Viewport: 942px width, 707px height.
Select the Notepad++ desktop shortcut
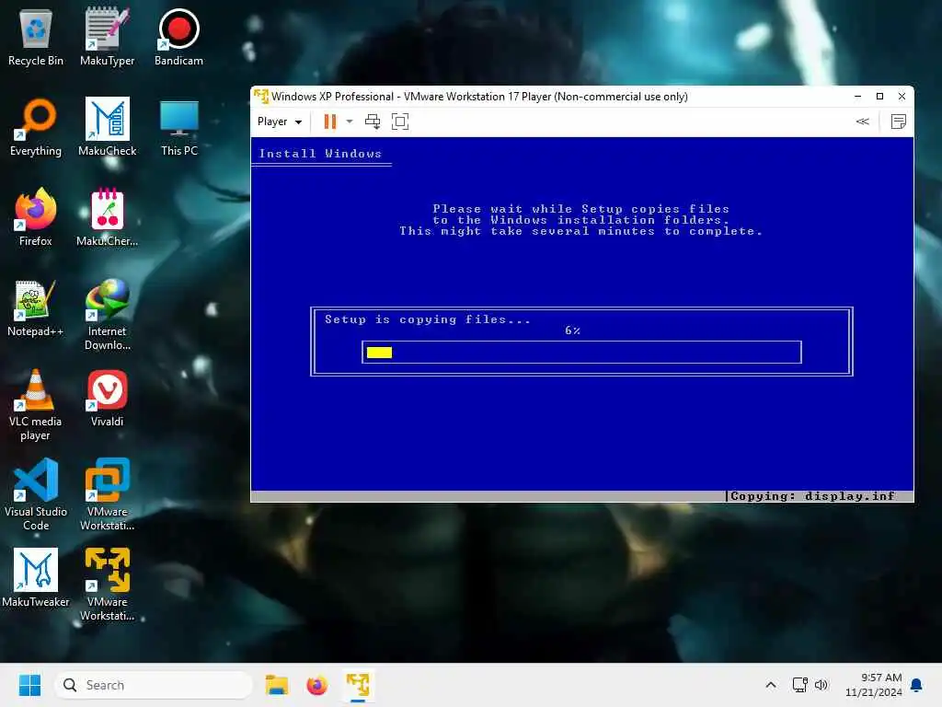[x=36, y=307]
